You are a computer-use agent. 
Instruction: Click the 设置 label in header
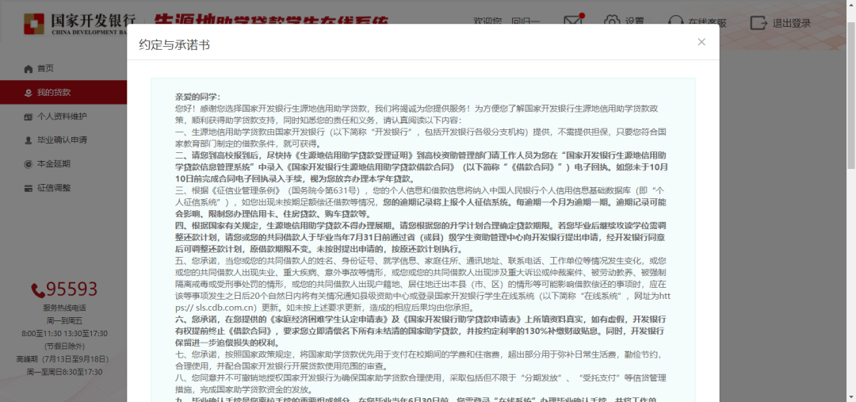click(634, 22)
